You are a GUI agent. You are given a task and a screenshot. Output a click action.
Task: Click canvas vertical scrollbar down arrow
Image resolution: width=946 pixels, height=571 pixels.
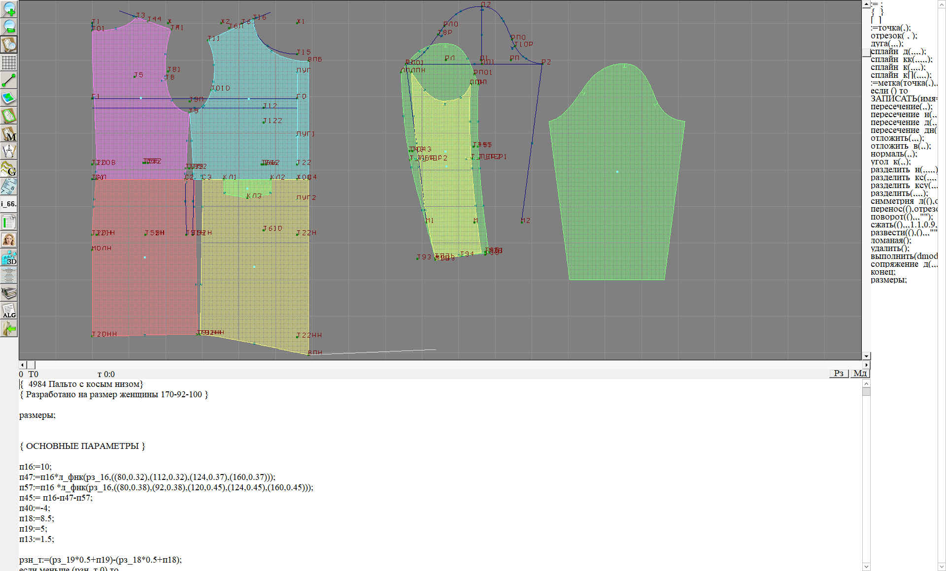(x=866, y=356)
